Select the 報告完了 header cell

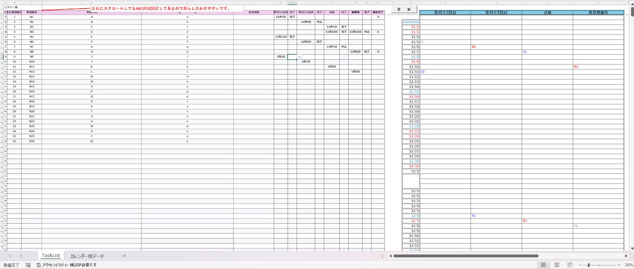[378, 12]
